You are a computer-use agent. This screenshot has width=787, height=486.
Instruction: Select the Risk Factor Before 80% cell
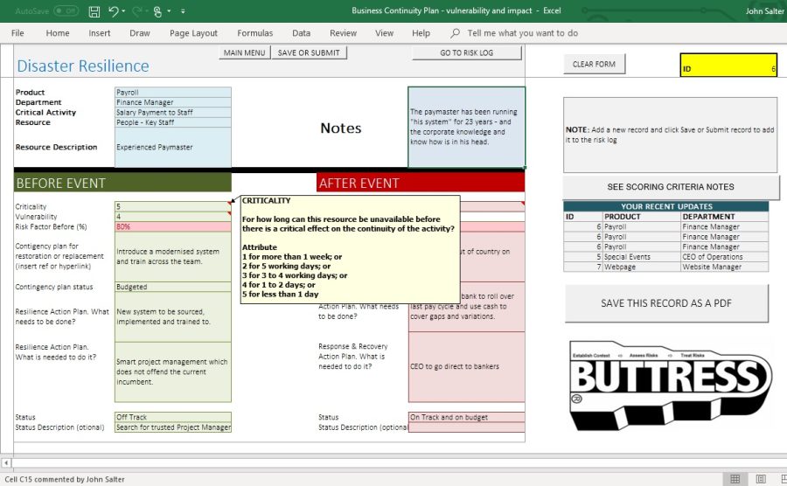pos(172,226)
